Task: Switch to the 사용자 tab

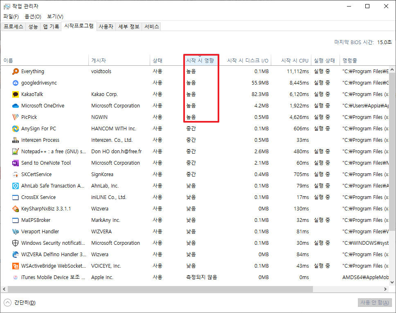Action: pyautogui.click(x=106, y=27)
